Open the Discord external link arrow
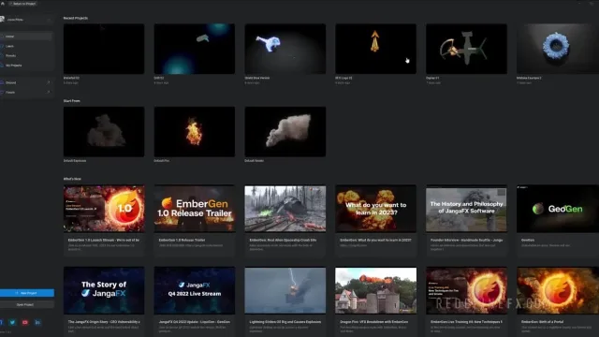Viewport: 599px width, 337px height. pyautogui.click(x=48, y=82)
